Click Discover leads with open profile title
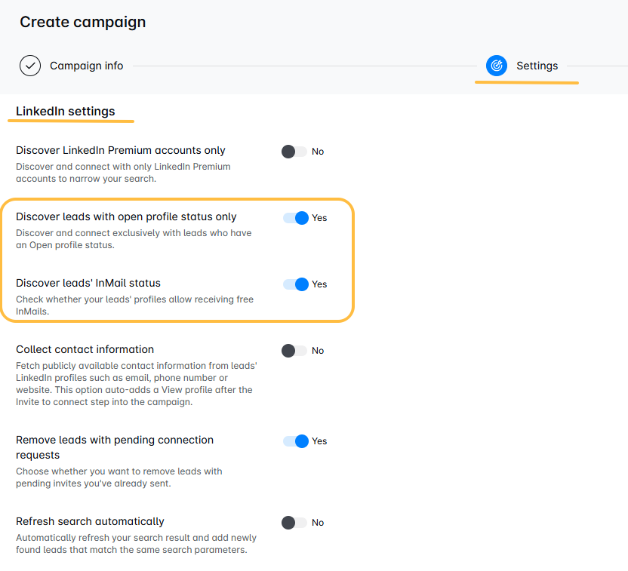This screenshot has width=628, height=571. [x=126, y=217]
